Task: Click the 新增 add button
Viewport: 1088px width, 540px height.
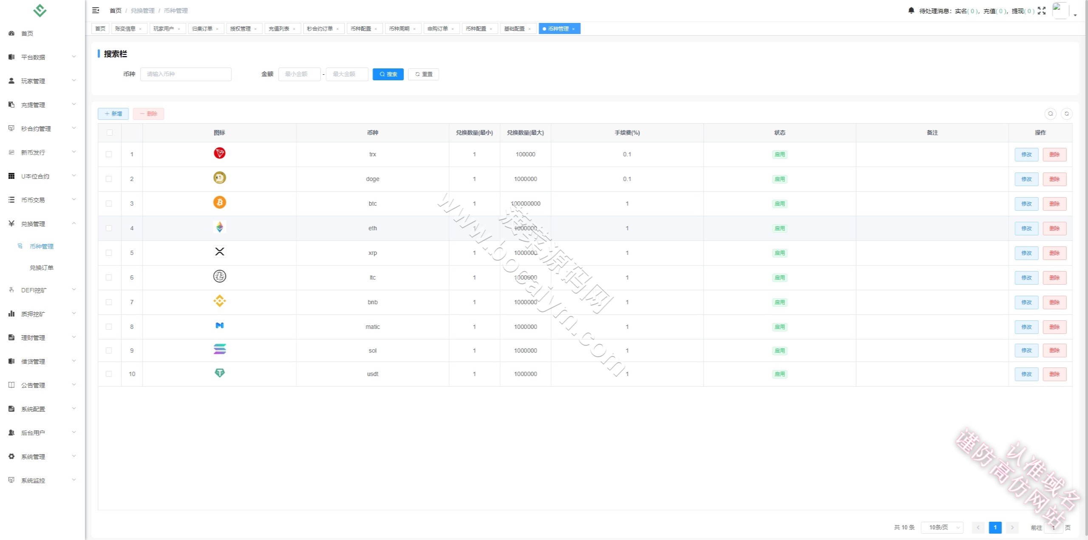Action: 113,113
